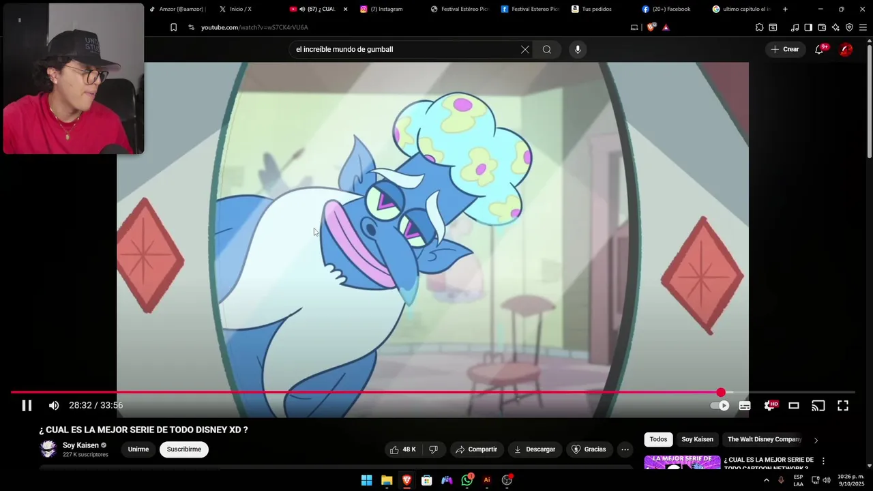873x491 pixels.
Task: Start voice search with the microphone
Action: (578, 49)
